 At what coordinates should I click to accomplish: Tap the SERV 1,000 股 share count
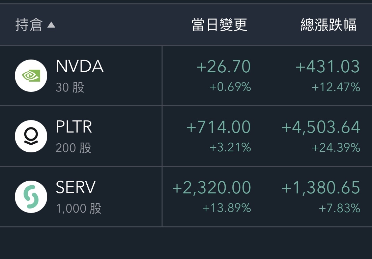pos(79,209)
